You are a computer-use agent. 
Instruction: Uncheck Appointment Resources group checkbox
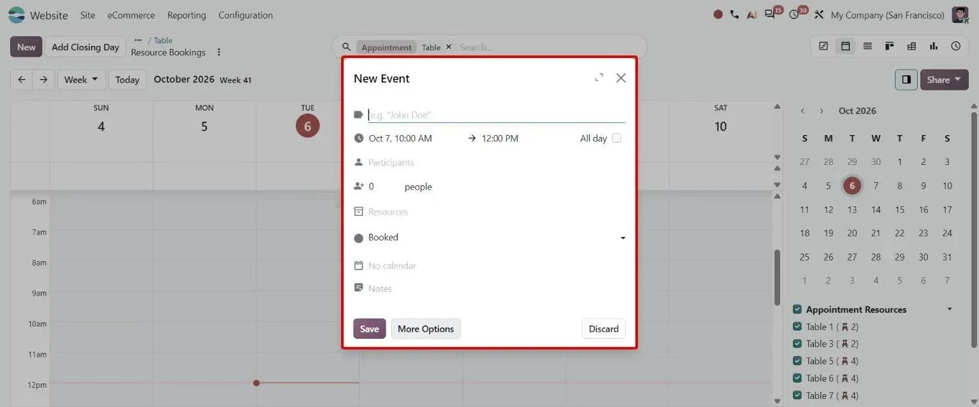point(797,310)
